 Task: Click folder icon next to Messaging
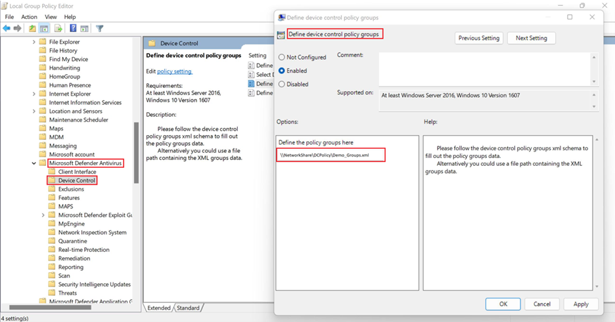(43, 146)
